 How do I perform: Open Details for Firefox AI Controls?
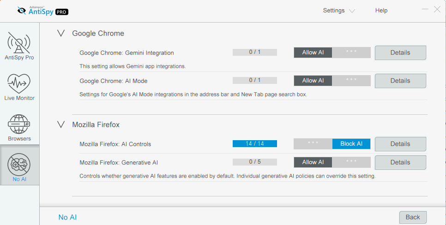click(400, 144)
